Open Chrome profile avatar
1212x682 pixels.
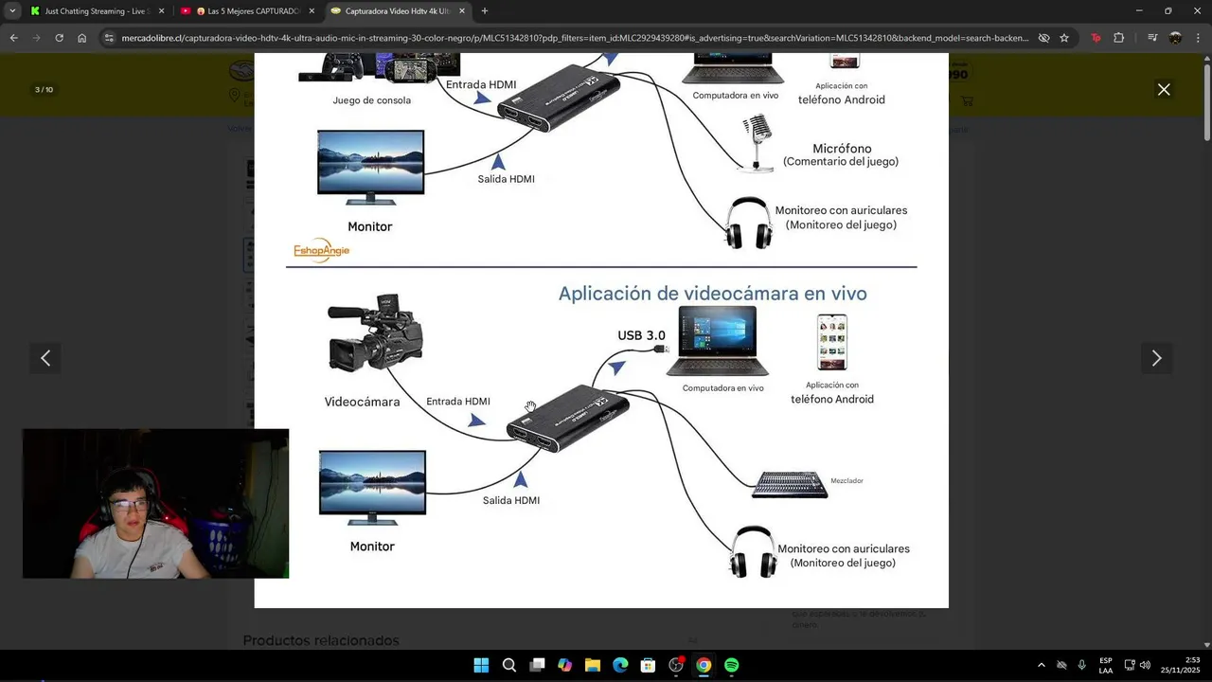1175,38
